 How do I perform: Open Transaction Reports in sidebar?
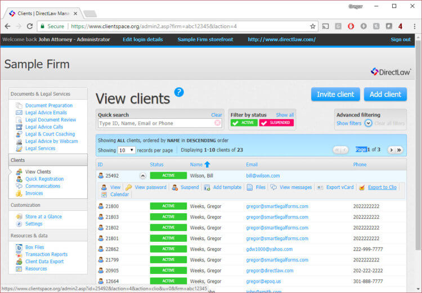coord(46,254)
